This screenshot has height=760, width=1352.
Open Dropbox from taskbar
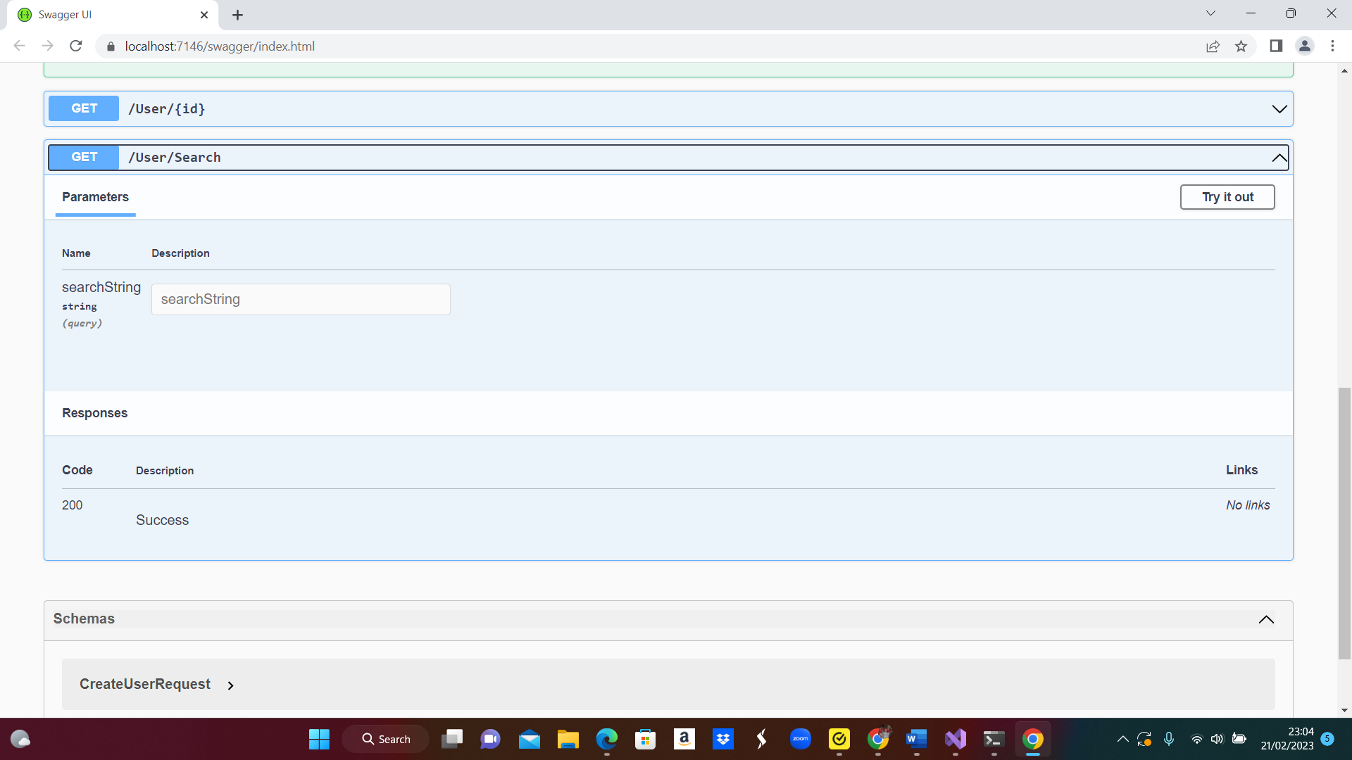coord(723,739)
